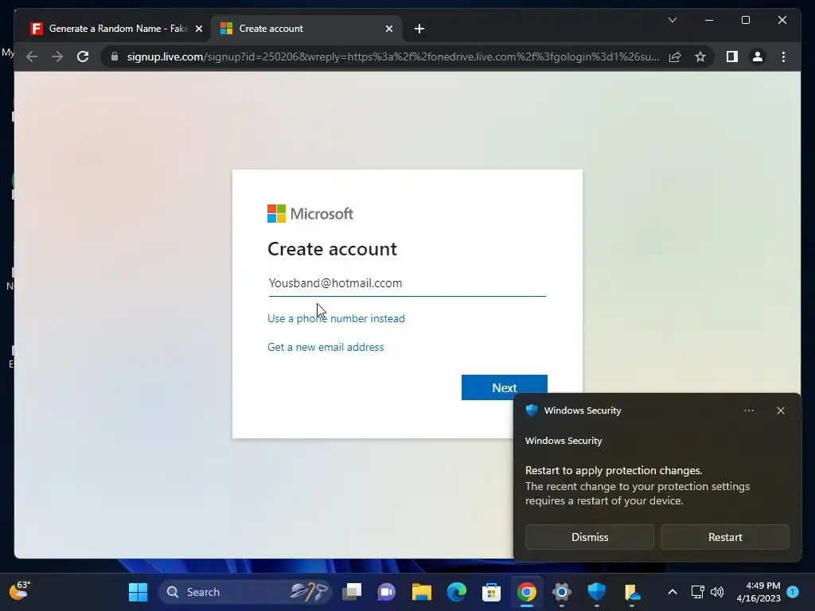Image resolution: width=815 pixels, height=611 pixels.
Task: Open the Windows Start menu
Action: [x=138, y=592]
